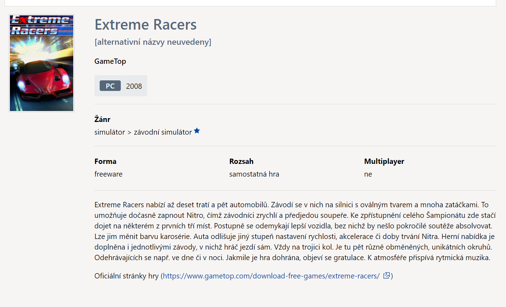Image resolution: width=506 pixels, height=307 pixels.
Task: Click the year 2008 text
Action: pyautogui.click(x=134, y=86)
